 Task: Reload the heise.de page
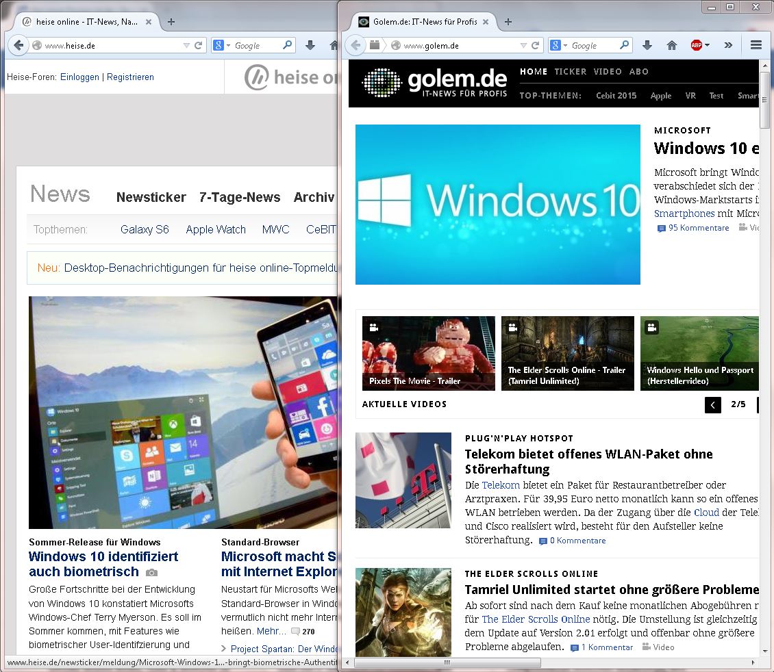coord(199,45)
